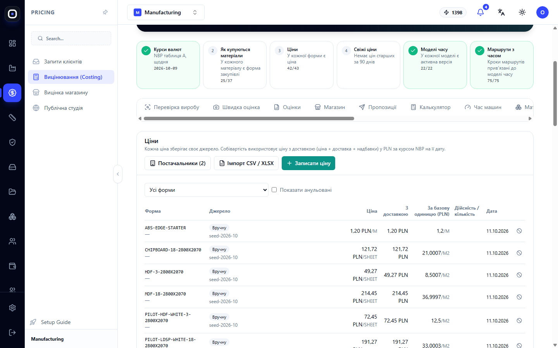This screenshot has height=348, width=558.
Task: Void the CHIPBOARD-18-2800X2070 price row
Action: (x=519, y=253)
